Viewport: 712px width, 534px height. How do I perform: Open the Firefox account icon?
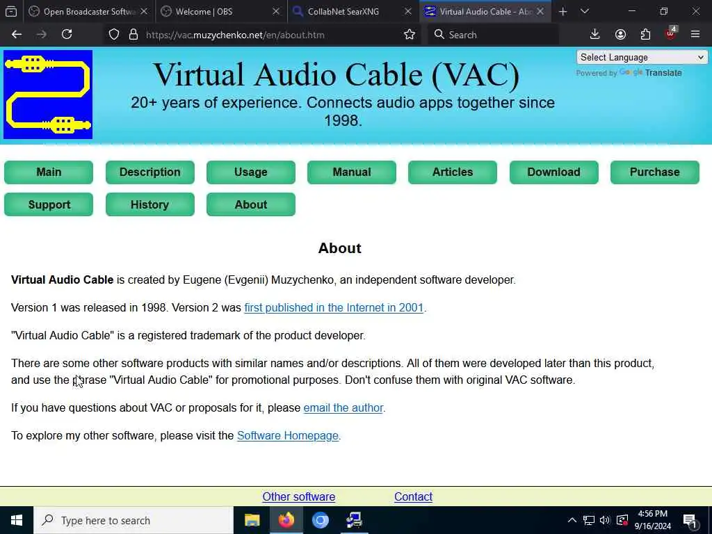(620, 35)
